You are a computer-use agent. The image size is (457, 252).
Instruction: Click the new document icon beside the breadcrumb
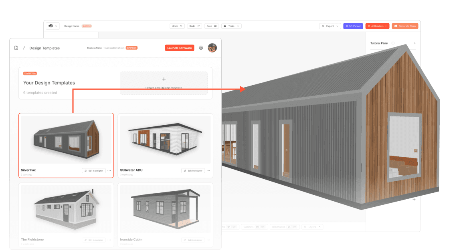point(16,48)
